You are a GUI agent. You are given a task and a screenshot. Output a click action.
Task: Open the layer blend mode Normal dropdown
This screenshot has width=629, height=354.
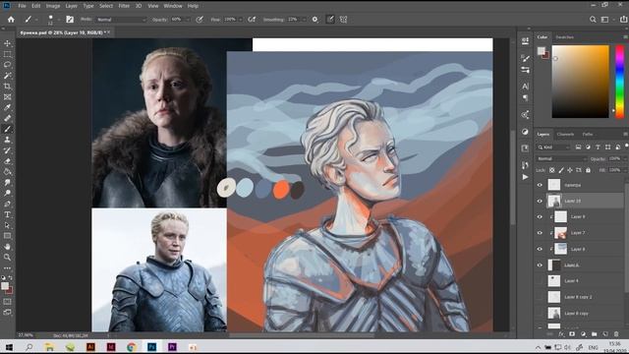click(561, 159)
